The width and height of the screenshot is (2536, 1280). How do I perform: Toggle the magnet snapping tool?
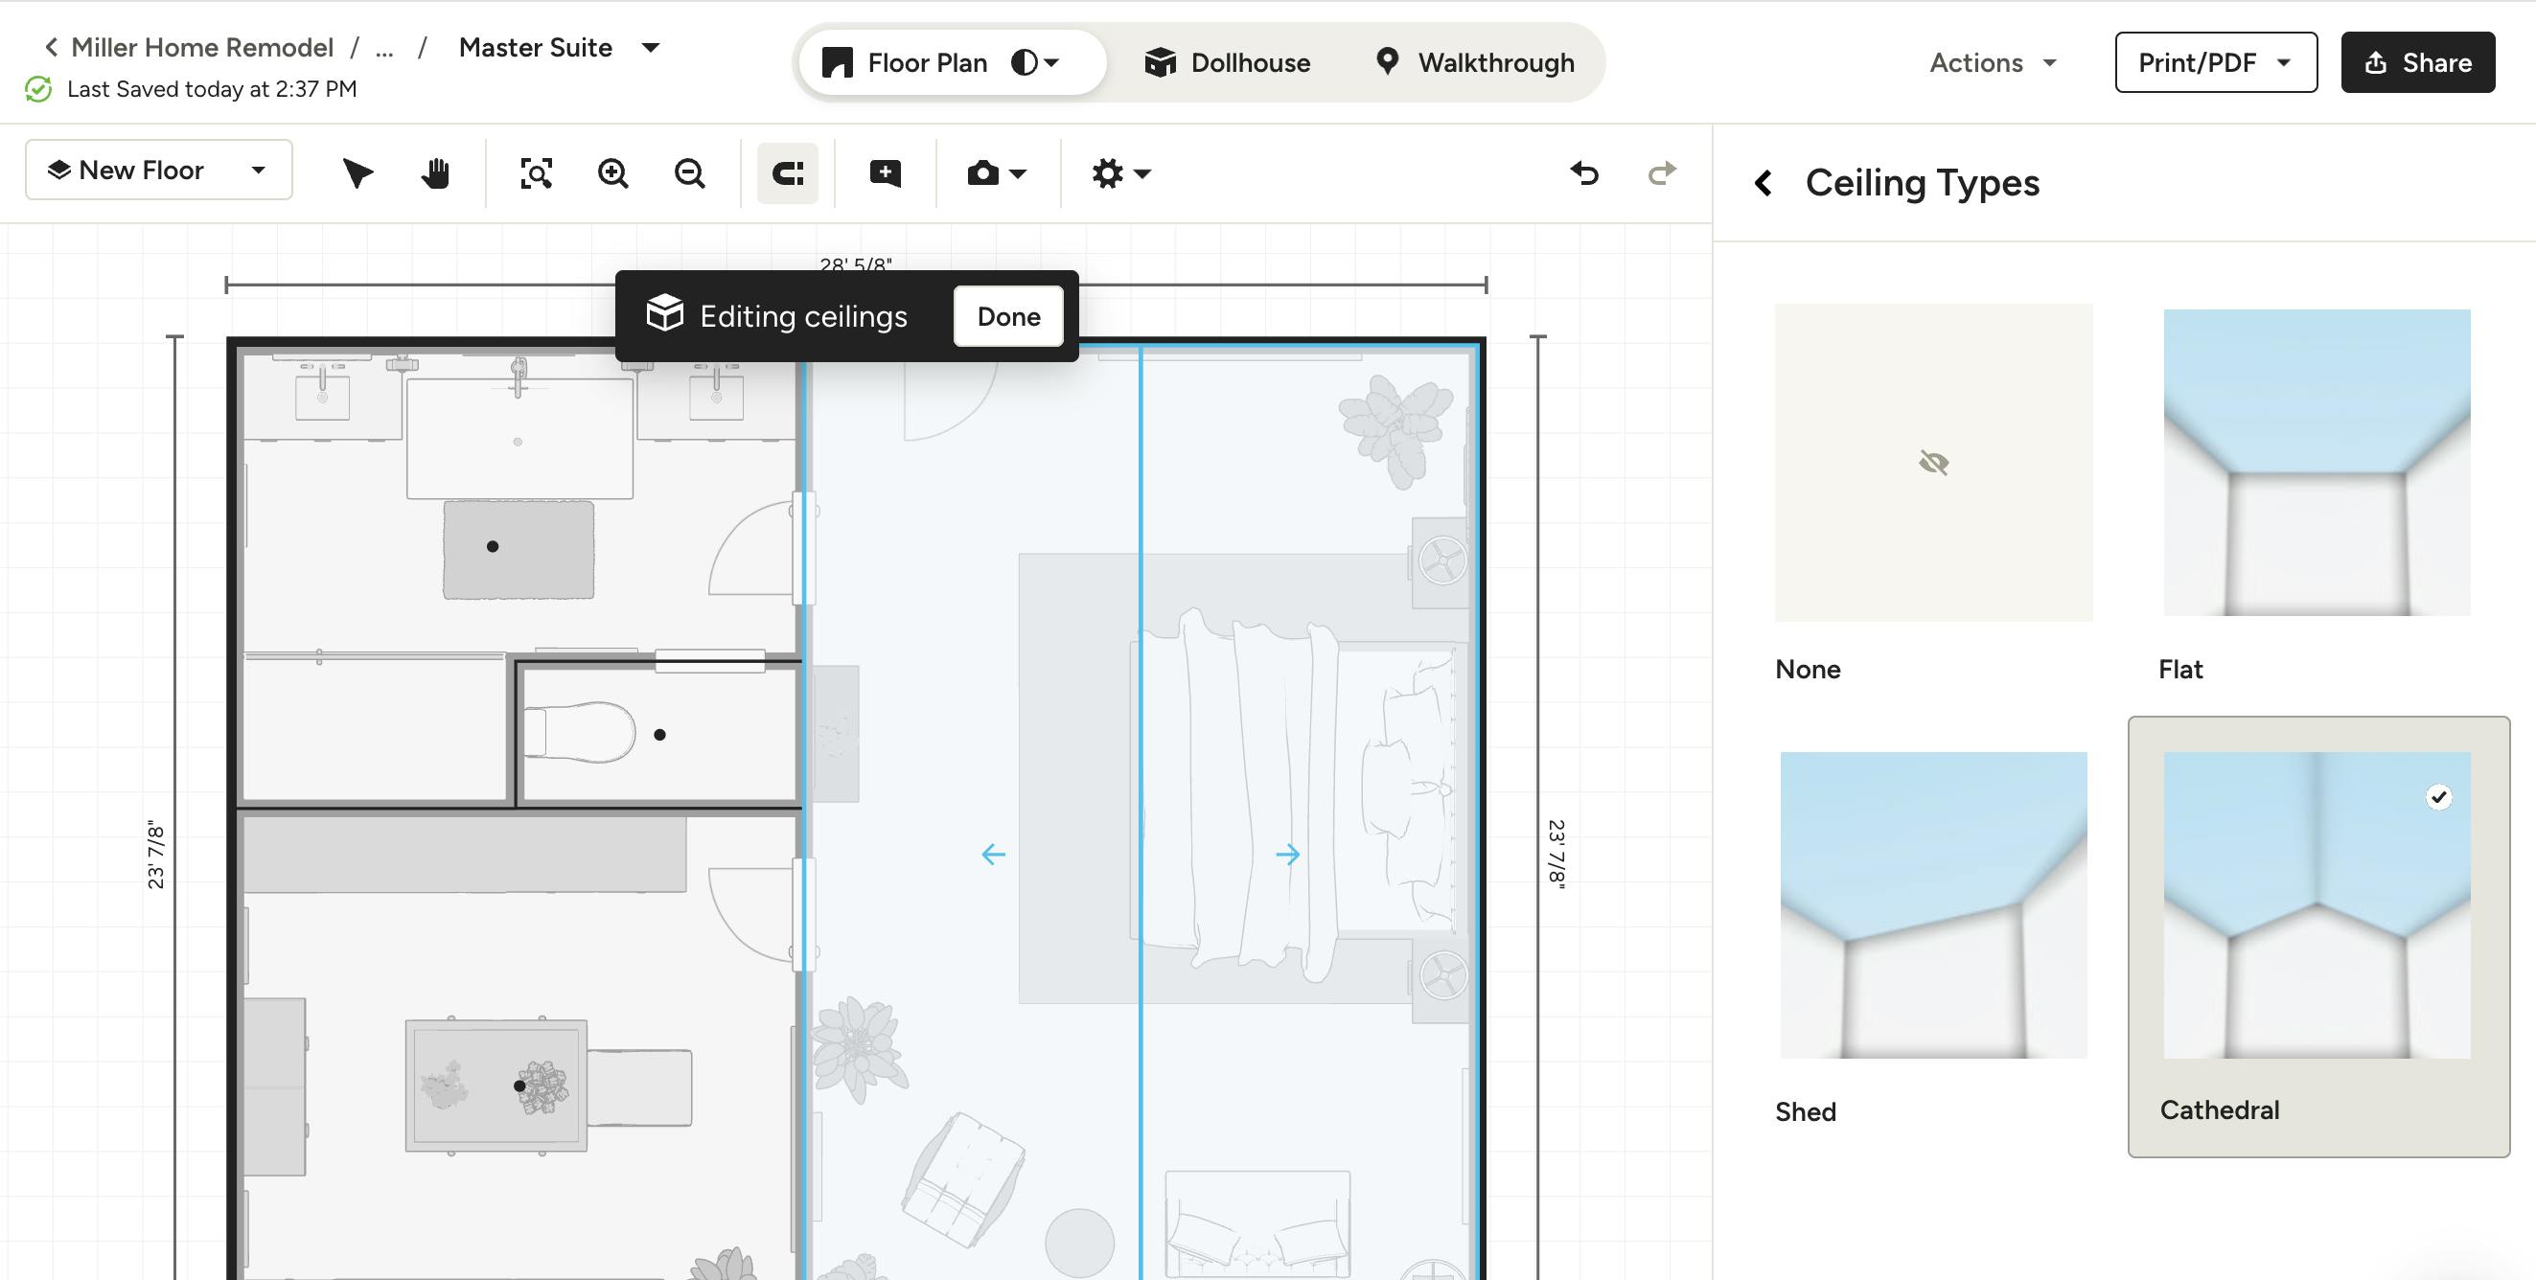[x=788, y=173]
